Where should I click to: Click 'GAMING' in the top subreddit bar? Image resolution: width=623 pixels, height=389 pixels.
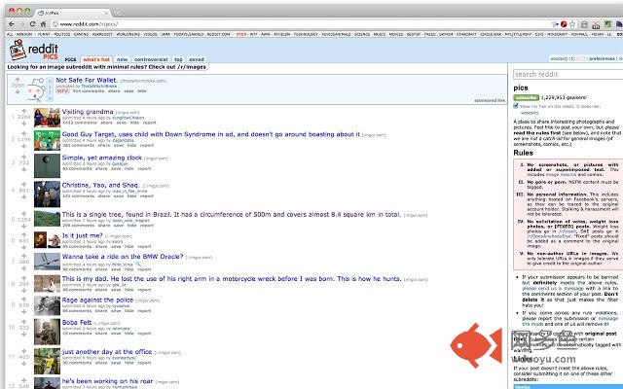tap(82, 35)
